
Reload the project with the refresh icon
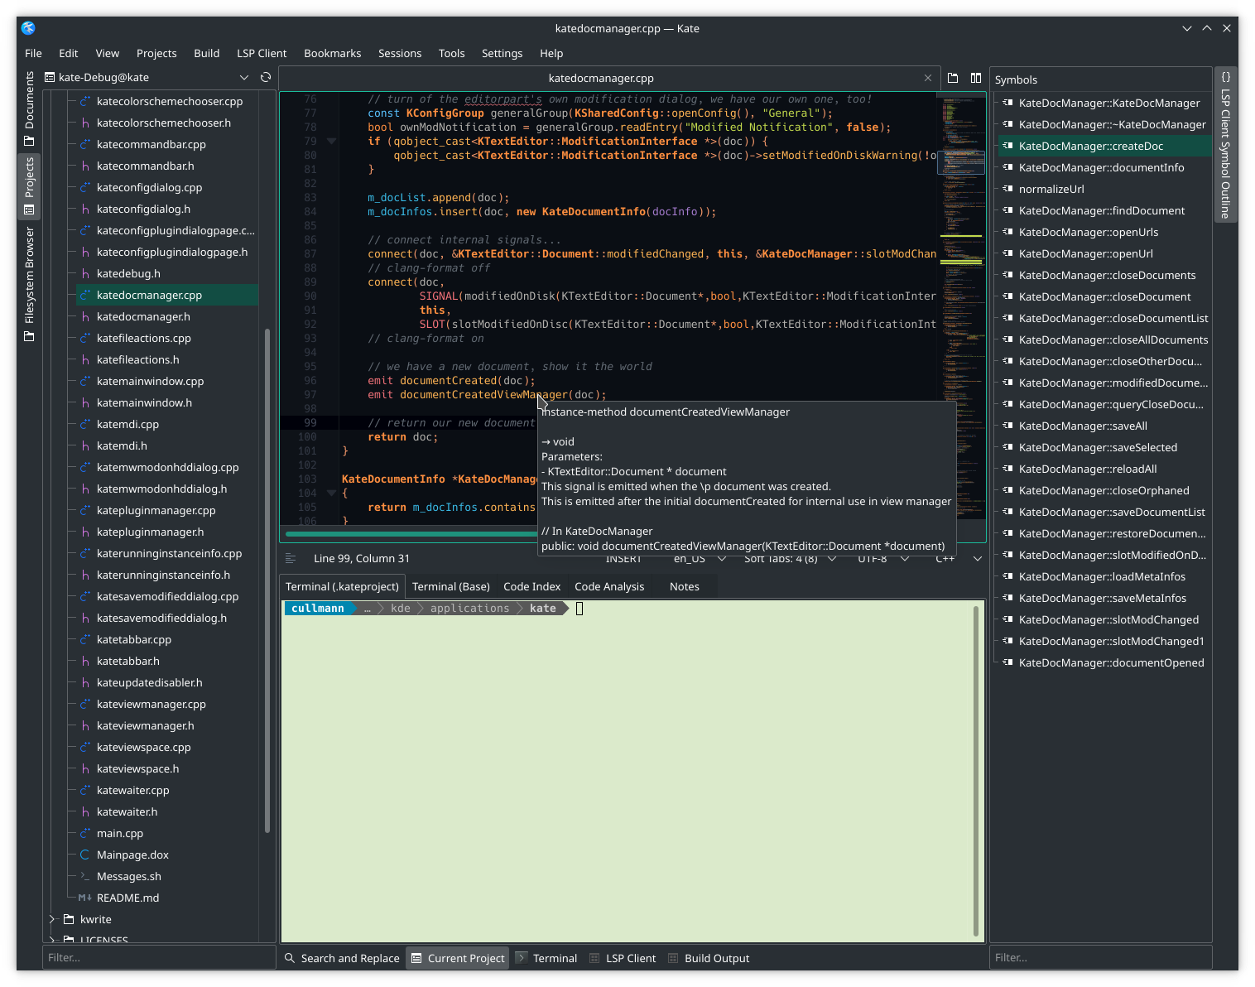(266, 77)
